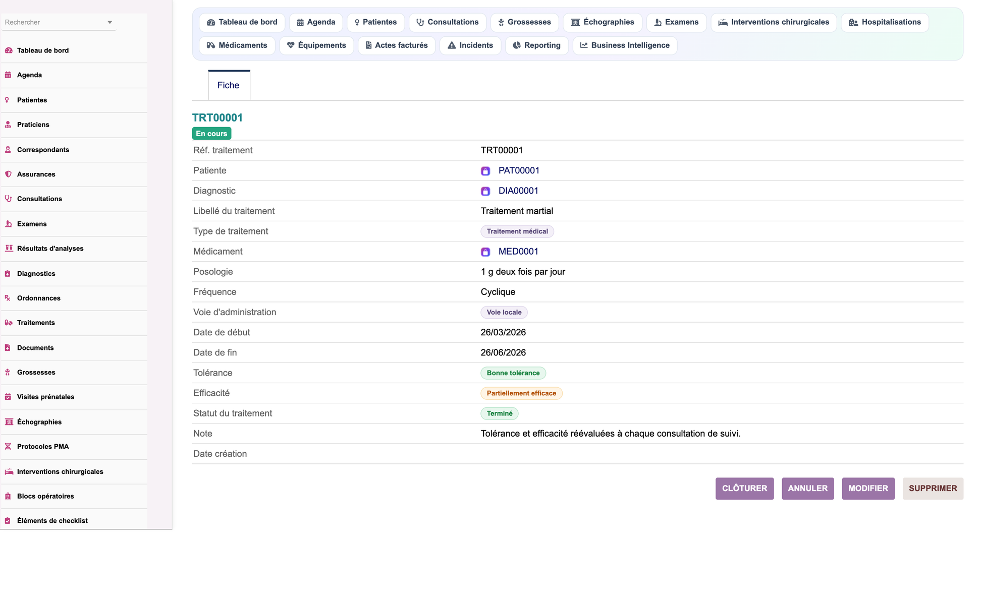982x607 pixels.
Task: Open Examens in the top navigation
Action: click(x=677, y=22)
